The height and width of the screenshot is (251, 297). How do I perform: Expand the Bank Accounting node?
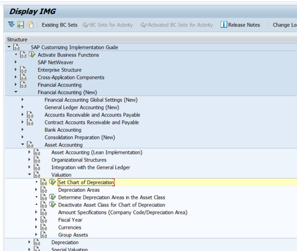[22, 130]
